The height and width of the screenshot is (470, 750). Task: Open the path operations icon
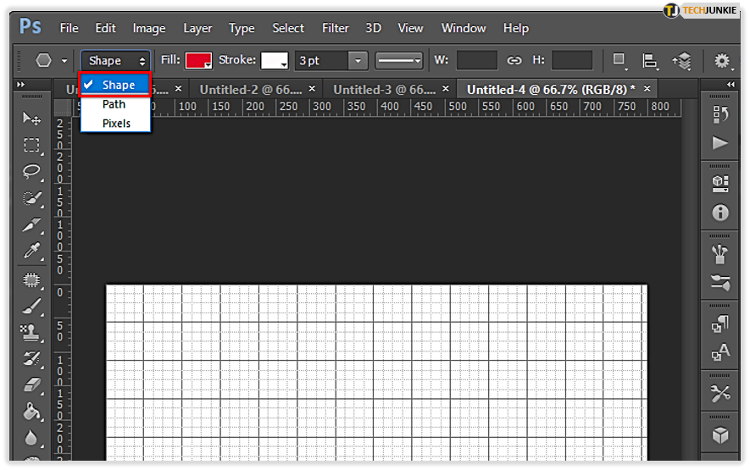click(x=619, y=61)
